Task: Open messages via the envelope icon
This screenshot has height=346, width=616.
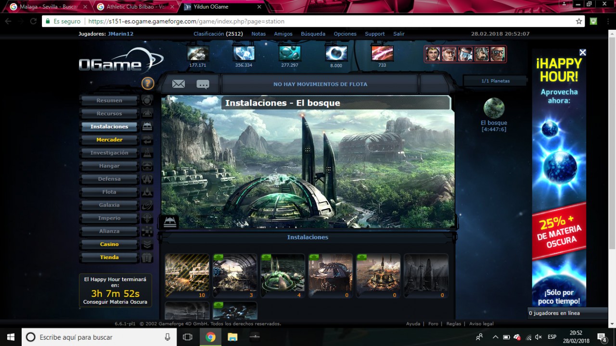Action: (x=179, y=84)
